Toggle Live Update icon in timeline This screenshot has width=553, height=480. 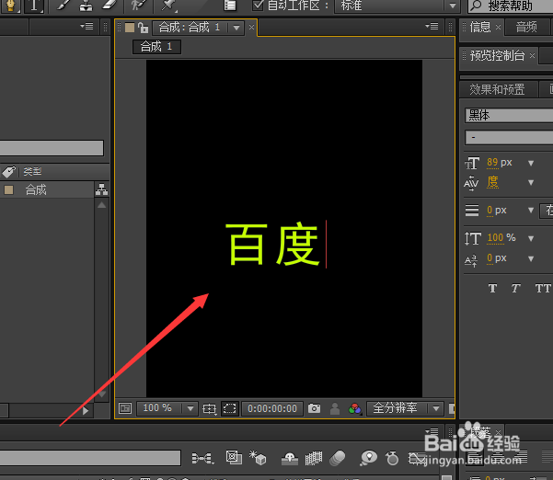click(234, 457)
